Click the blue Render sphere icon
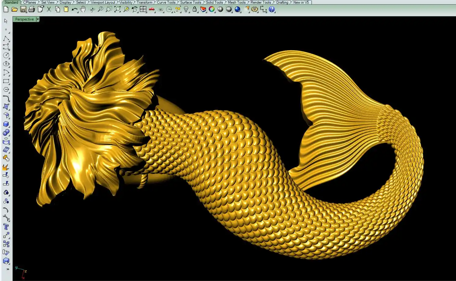This screenshot has height=281, width=456. (237, 9)
